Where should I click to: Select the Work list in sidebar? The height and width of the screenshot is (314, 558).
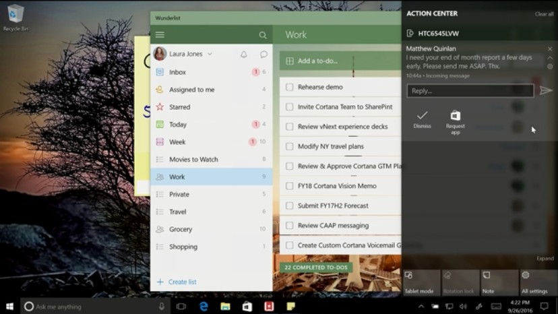[212, 177]
